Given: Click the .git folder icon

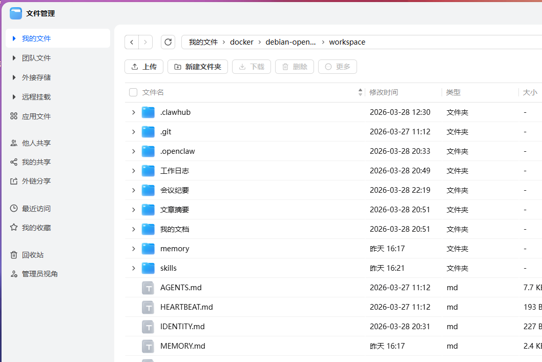Looking at the screenshot, I should (x=148, y=132).
